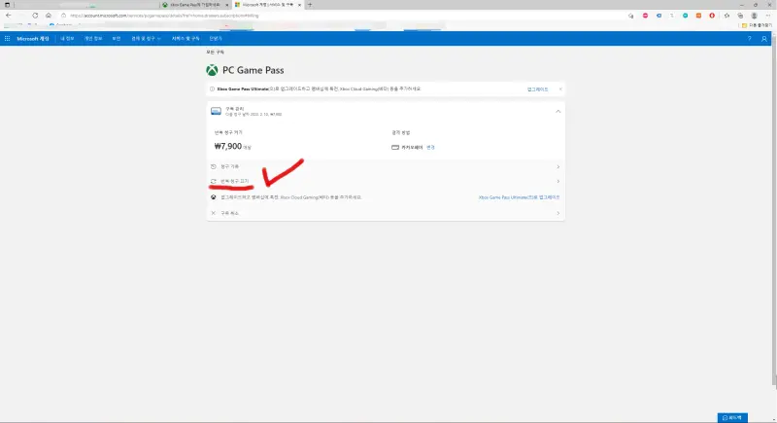This screenshot has width=777, height=423.
Task: Collapse the 구독 관리 section chevron
Action: coord(557,111)
